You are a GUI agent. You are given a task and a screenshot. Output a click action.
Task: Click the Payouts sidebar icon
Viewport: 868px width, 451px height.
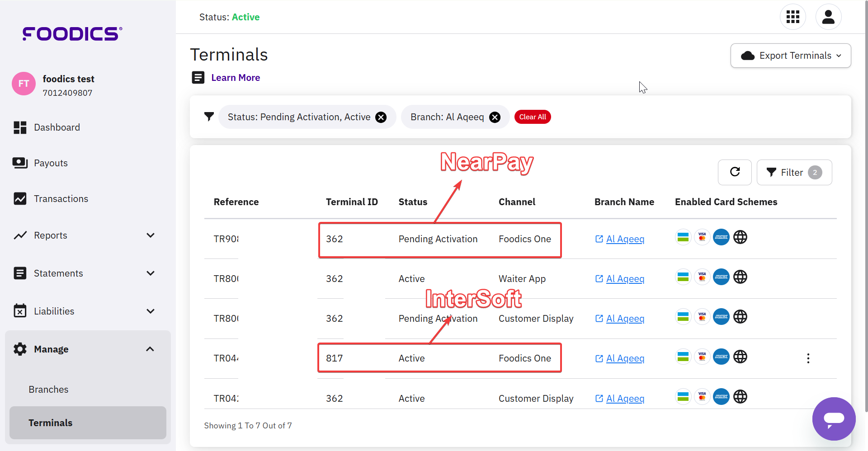click(x=20, y=163)
